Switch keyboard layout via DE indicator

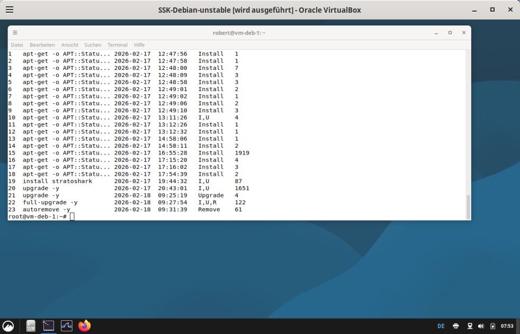click(441, 326)
